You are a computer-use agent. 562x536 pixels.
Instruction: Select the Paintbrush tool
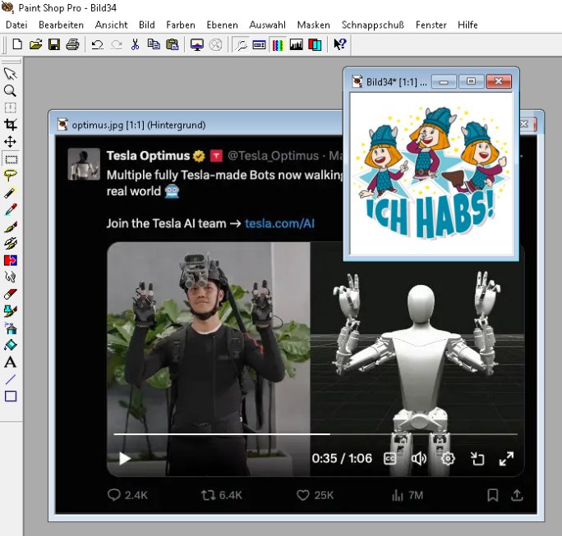pos(11,227)
